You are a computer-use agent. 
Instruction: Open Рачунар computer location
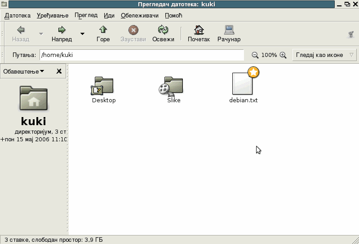click(x=229, y=34)
